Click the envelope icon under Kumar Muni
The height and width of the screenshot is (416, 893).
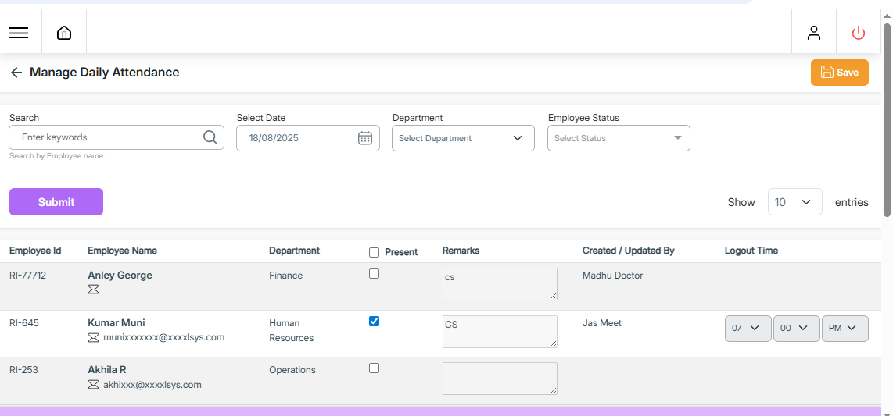(x=94, y=338)
